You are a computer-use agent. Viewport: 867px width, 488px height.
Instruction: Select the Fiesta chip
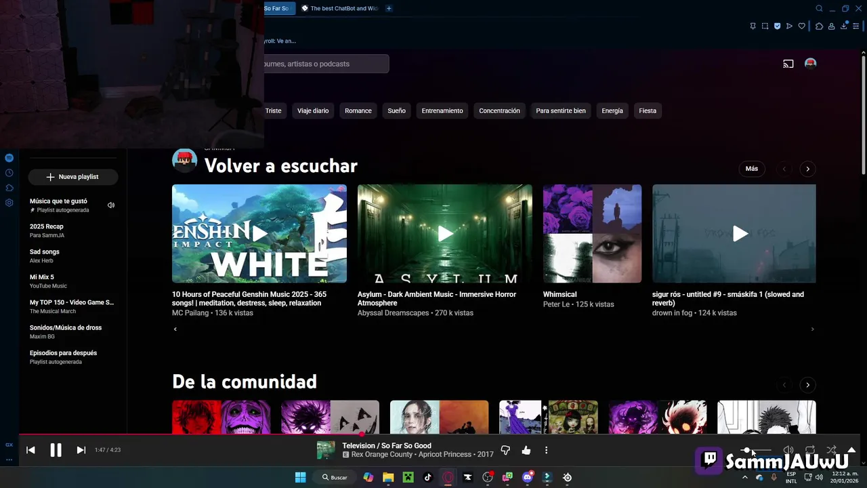[x=648, y=110]
